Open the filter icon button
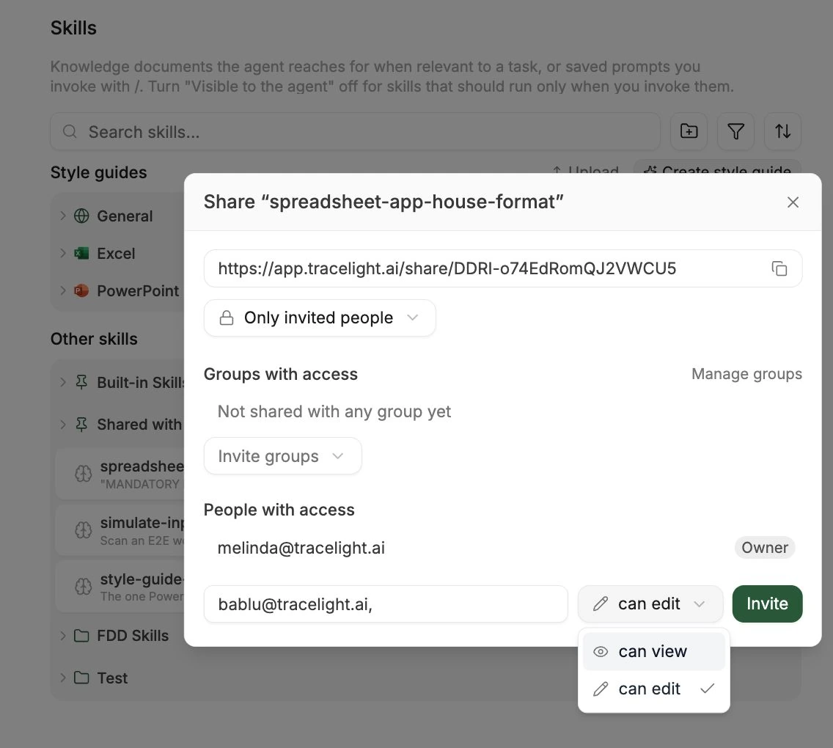 click(x=735, y=131)
